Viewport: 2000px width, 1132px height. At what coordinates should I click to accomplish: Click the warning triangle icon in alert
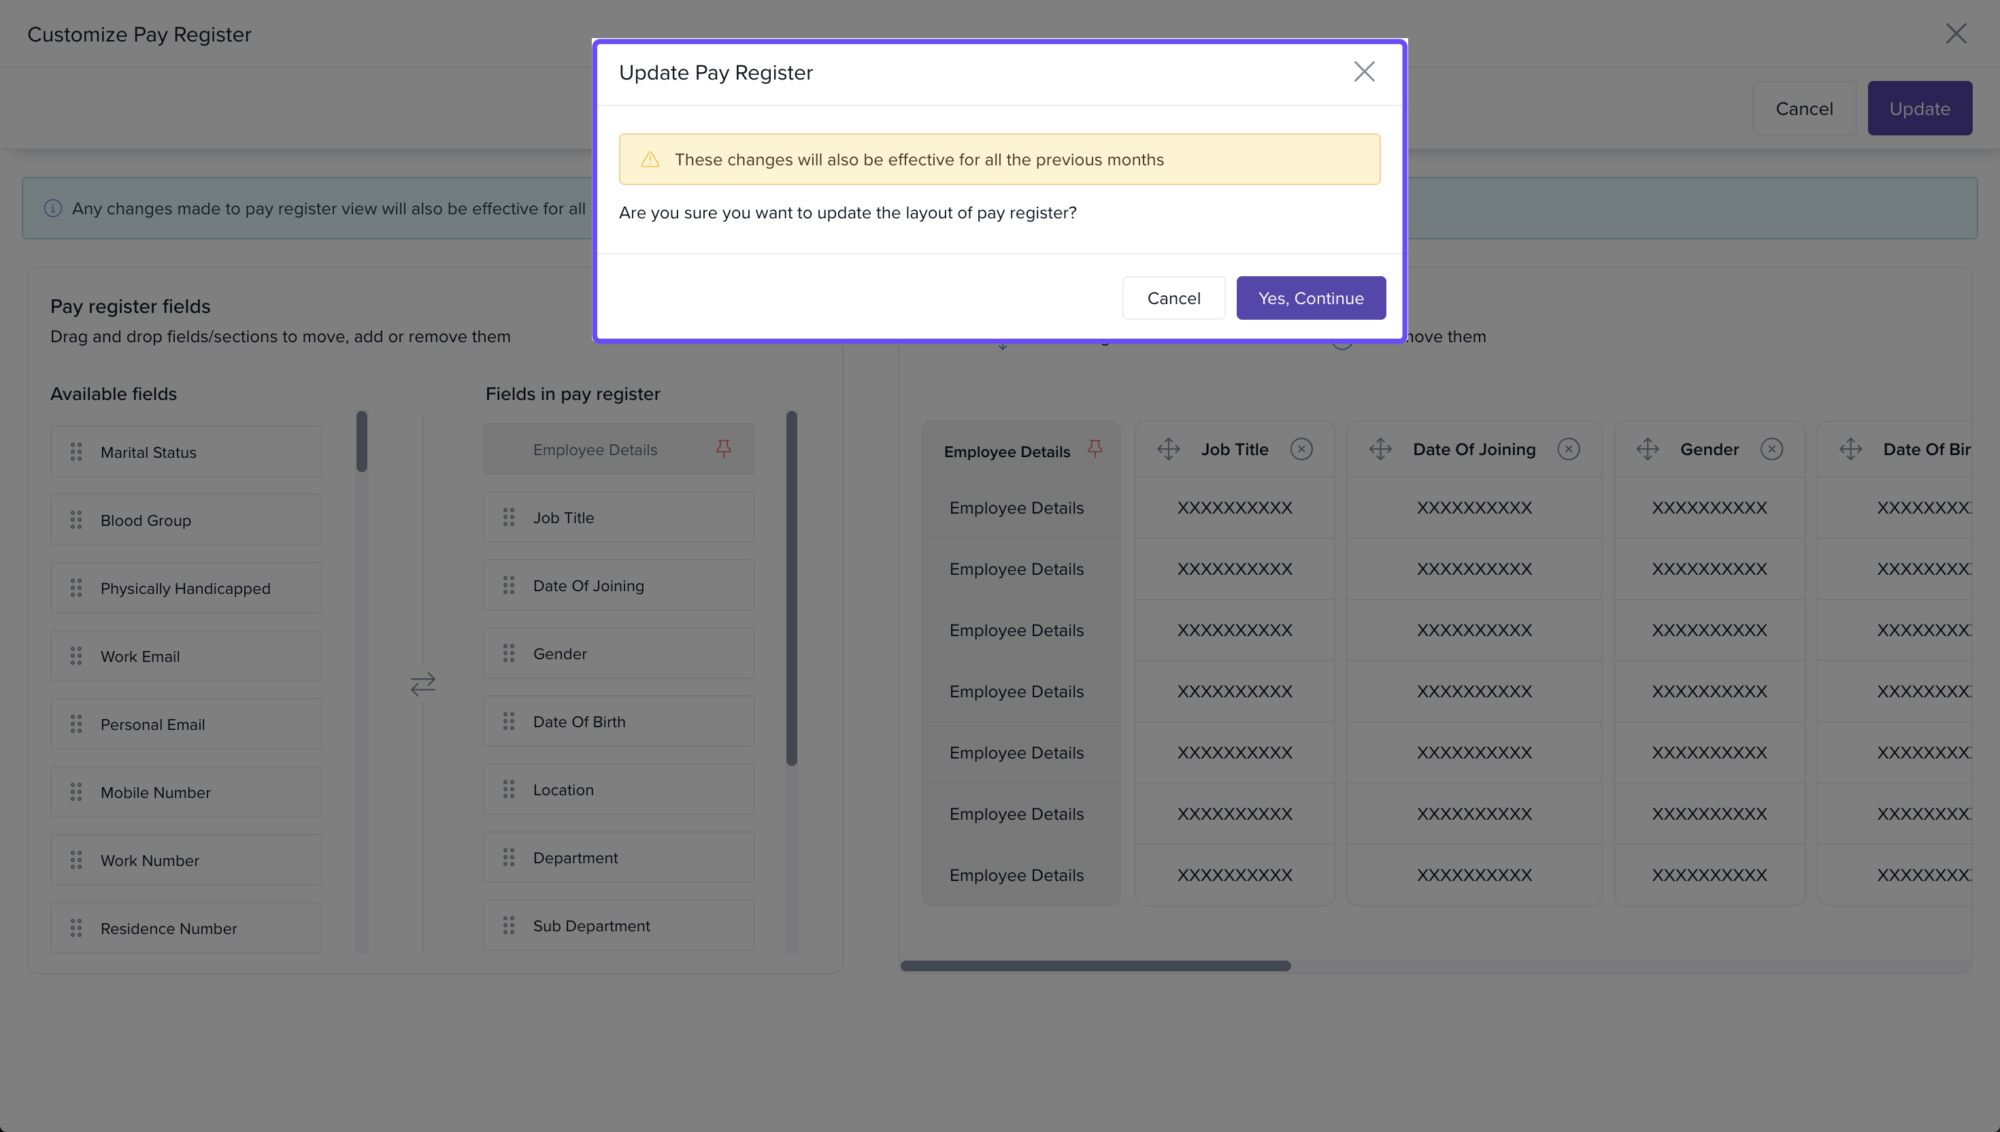pyautogui.click(x=650, y=159)
